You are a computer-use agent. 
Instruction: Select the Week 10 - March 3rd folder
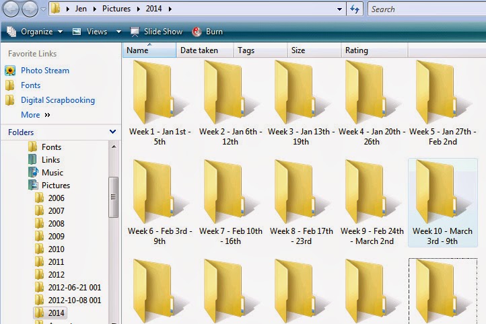tap(443, 203)
